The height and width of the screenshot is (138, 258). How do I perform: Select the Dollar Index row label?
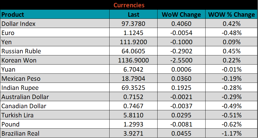click(19, 24)
